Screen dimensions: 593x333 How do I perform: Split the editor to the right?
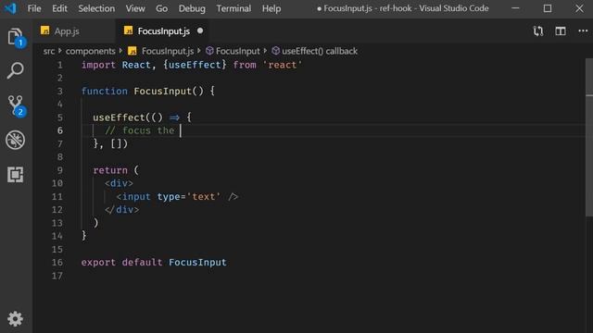tap(561, 31)
